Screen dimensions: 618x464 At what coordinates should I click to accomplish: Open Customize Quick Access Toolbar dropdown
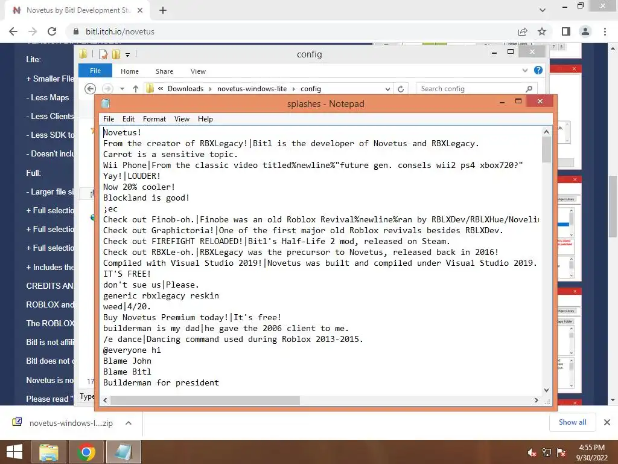tap(128, 54)
